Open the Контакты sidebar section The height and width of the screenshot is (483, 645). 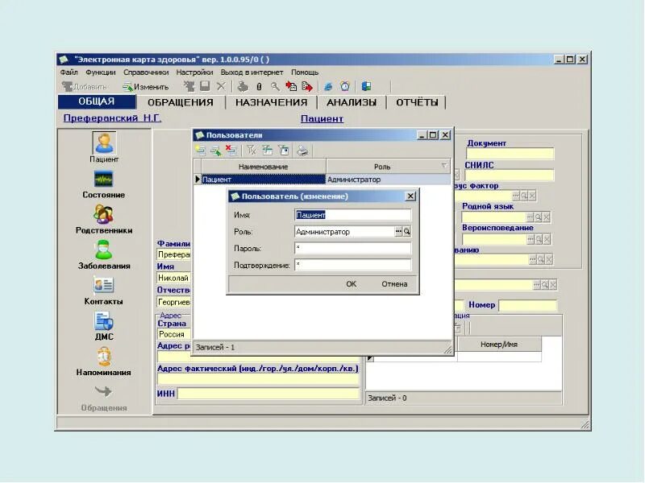[x=104, y=291]
